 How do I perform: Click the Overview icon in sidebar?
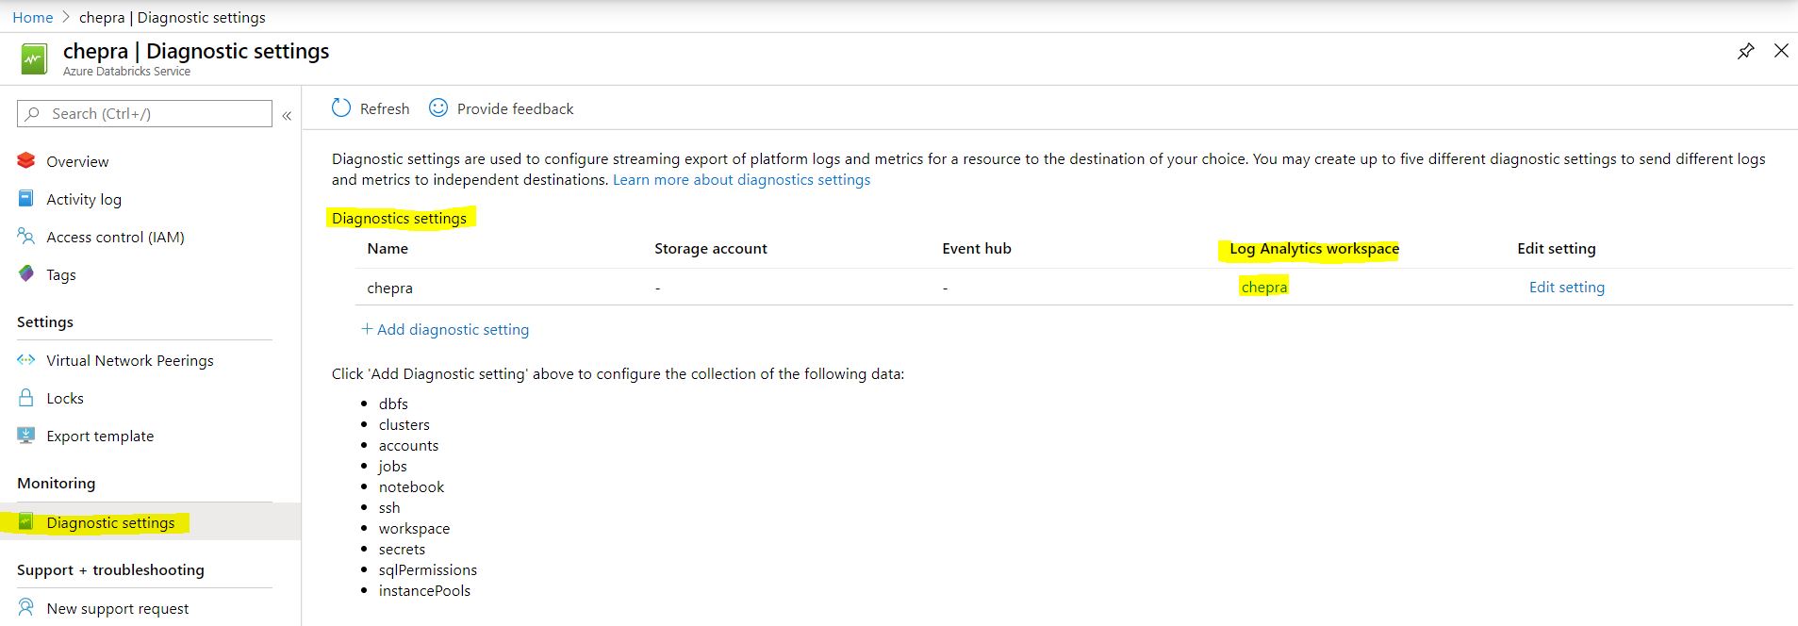tap(26, 161)
